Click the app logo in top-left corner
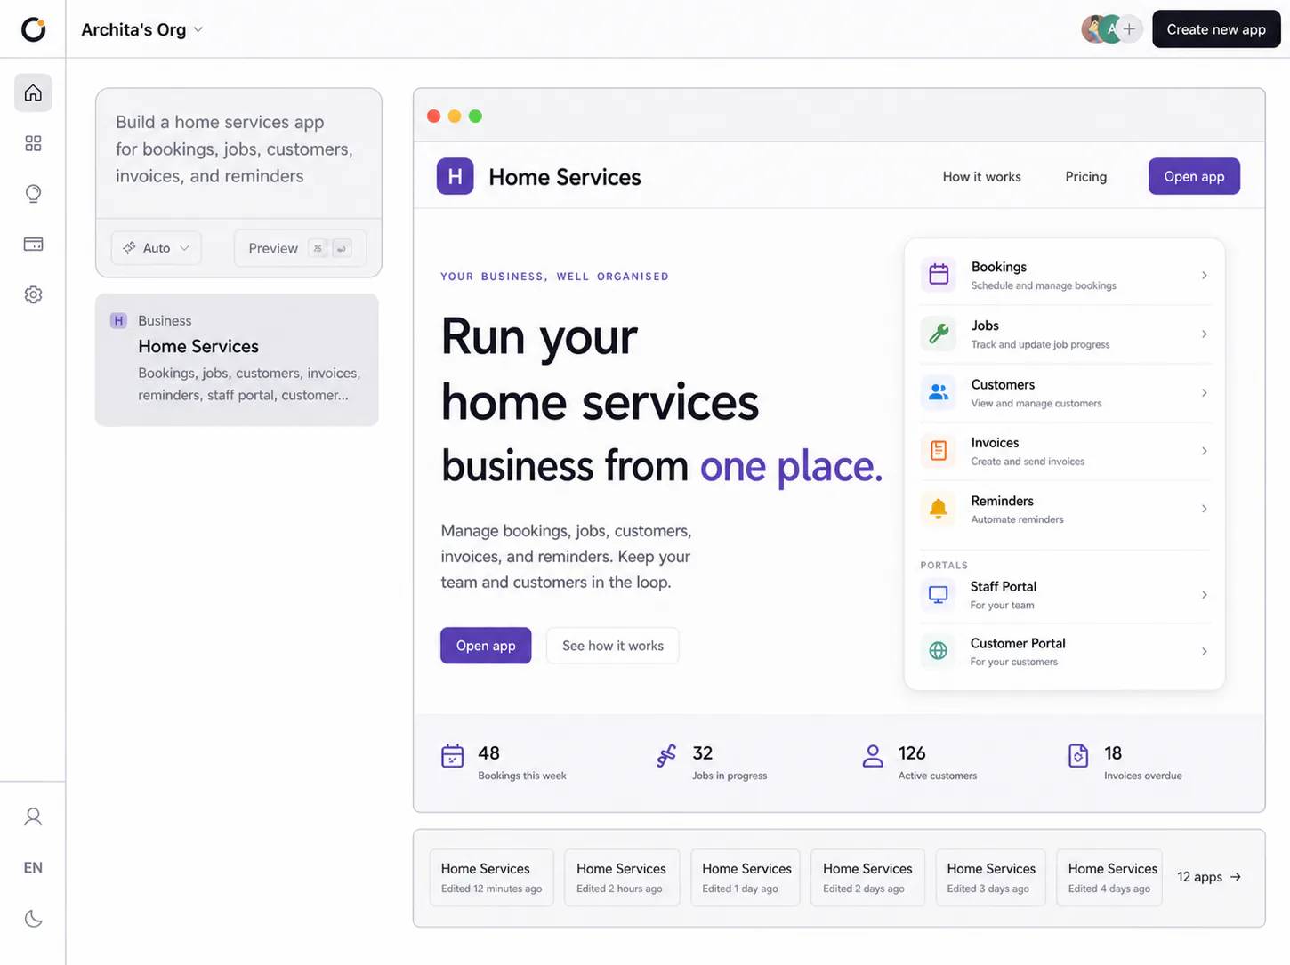The image size is (1290, 965). pyautogui.click(x=33, y=29)
